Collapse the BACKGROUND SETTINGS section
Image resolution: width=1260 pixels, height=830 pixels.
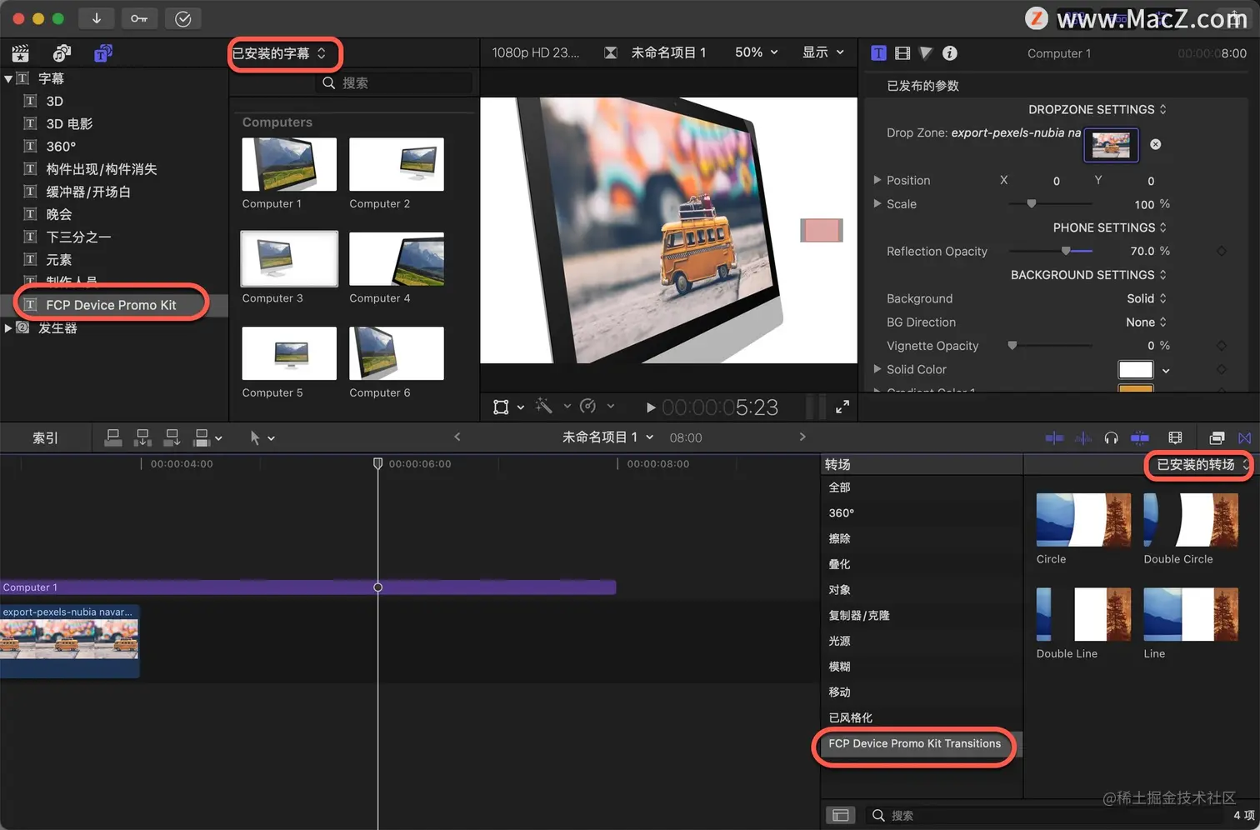point(1088,274)
